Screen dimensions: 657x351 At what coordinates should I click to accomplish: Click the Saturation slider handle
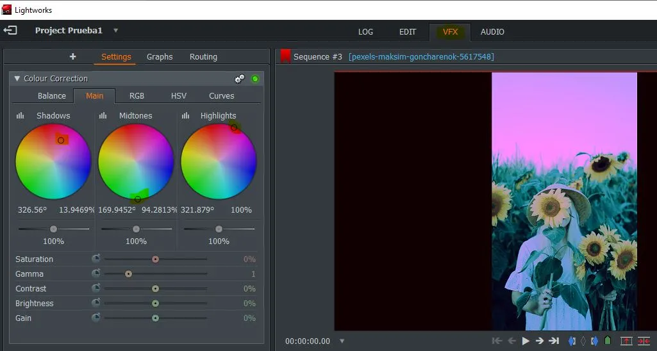[x=156, y=259]
